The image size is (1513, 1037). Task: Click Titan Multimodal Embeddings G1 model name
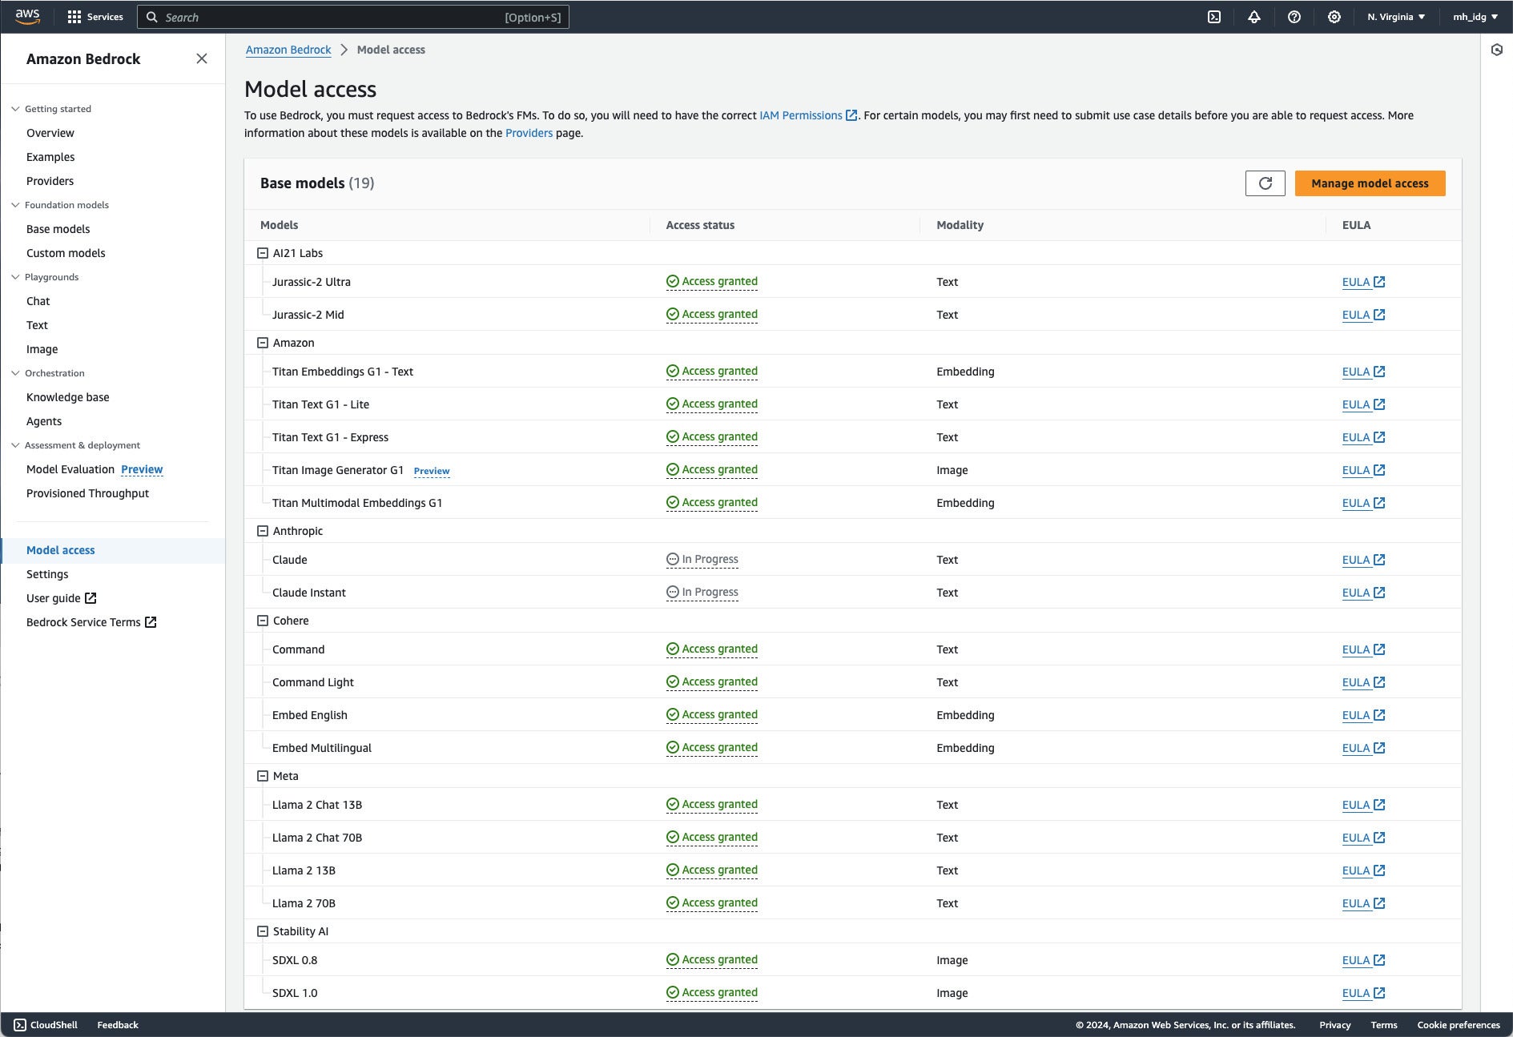(x=357, y=503)
